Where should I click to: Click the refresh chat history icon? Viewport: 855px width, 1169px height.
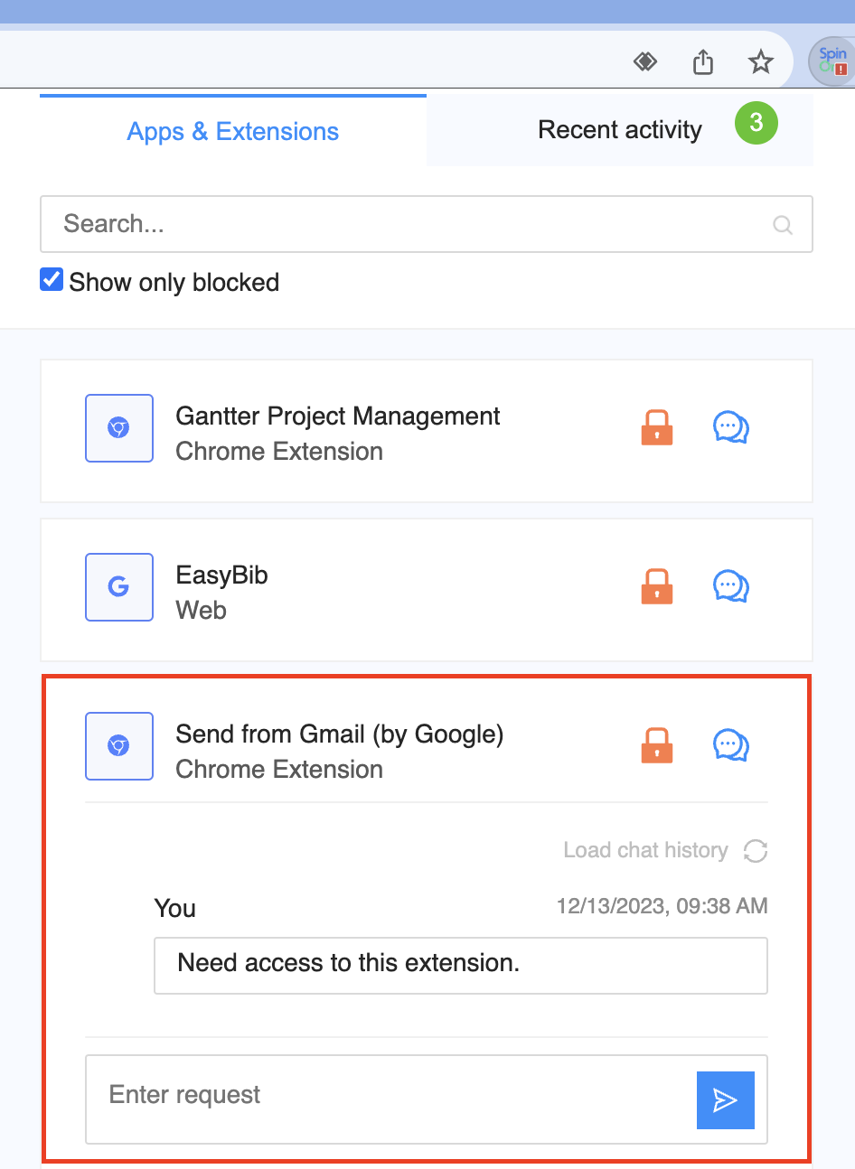pos(756,850)
